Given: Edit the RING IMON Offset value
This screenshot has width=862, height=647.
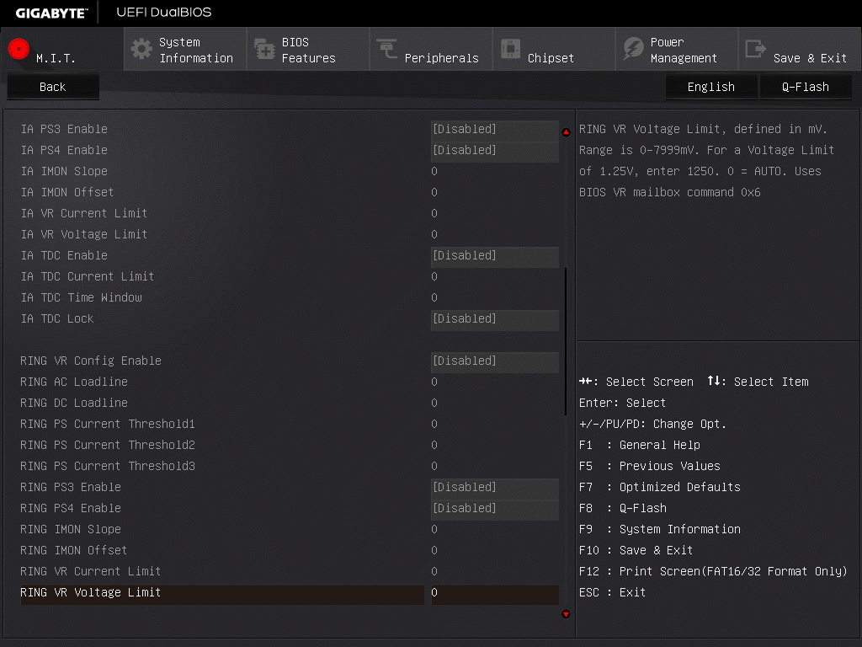Looking at the screenshot, I should click(434, 551).
